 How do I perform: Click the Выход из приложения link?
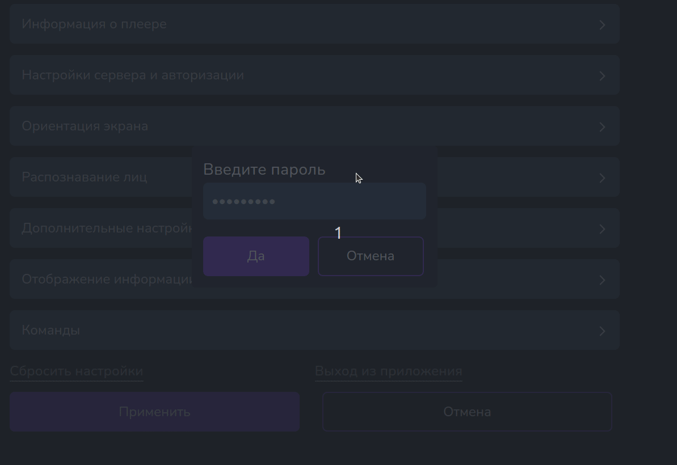[389, 371]
